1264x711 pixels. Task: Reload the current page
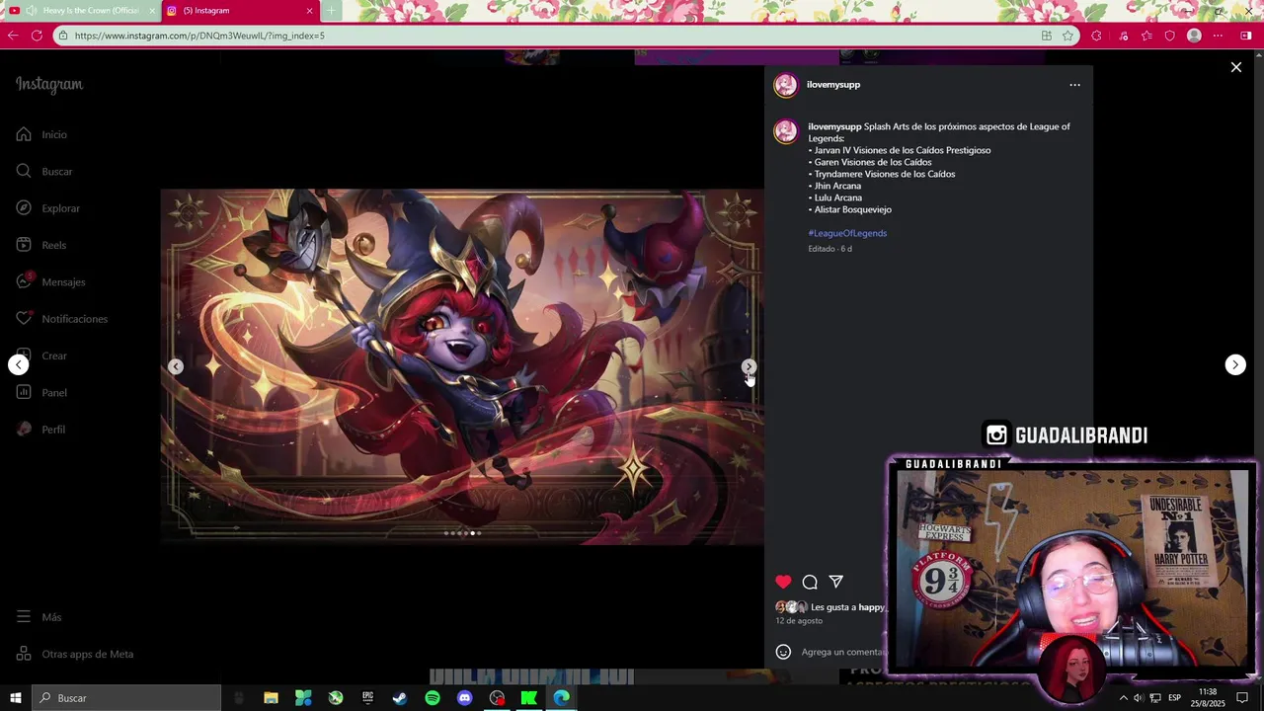click(x=37, y=36)
